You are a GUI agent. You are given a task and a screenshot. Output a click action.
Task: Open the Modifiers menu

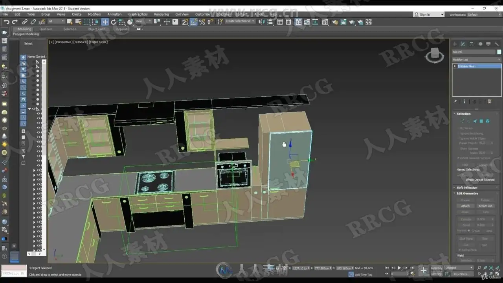[94, 14]
